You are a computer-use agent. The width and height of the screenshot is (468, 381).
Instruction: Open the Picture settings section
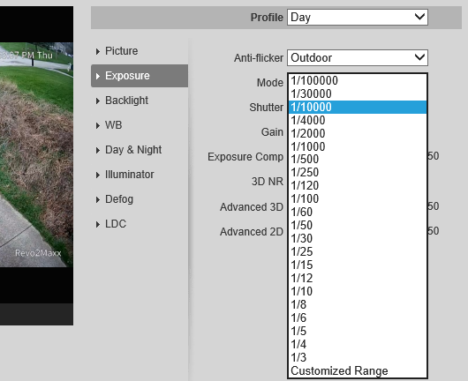[x=140, y=51]
